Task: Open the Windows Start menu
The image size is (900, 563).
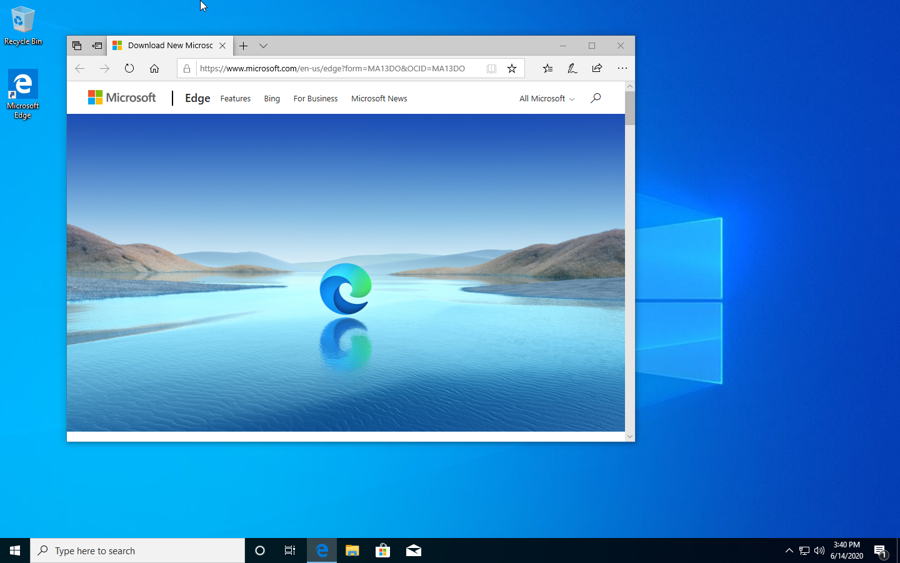Action: click(15, 550)
